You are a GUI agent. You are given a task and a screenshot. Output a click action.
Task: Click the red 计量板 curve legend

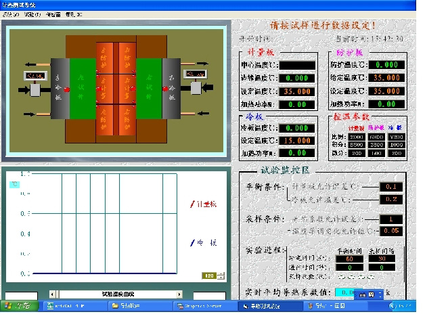[203, 204]
